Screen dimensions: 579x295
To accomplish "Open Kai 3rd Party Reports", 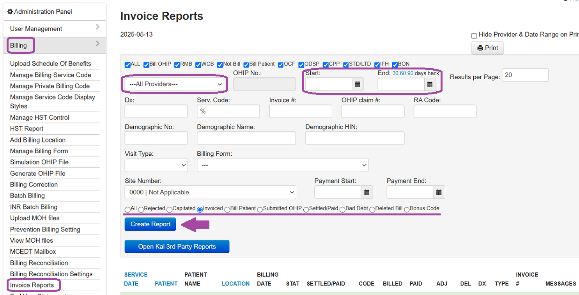I will point(177,246).
